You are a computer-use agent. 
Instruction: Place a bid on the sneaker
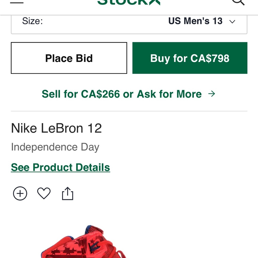(69, 58)
